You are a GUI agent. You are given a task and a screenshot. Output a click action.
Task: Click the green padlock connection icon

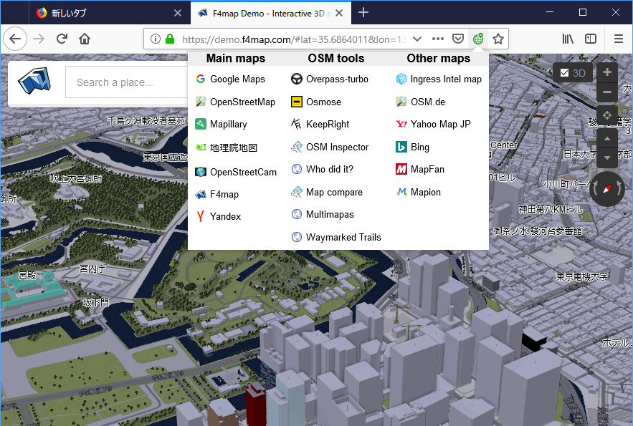pos(170,39)
